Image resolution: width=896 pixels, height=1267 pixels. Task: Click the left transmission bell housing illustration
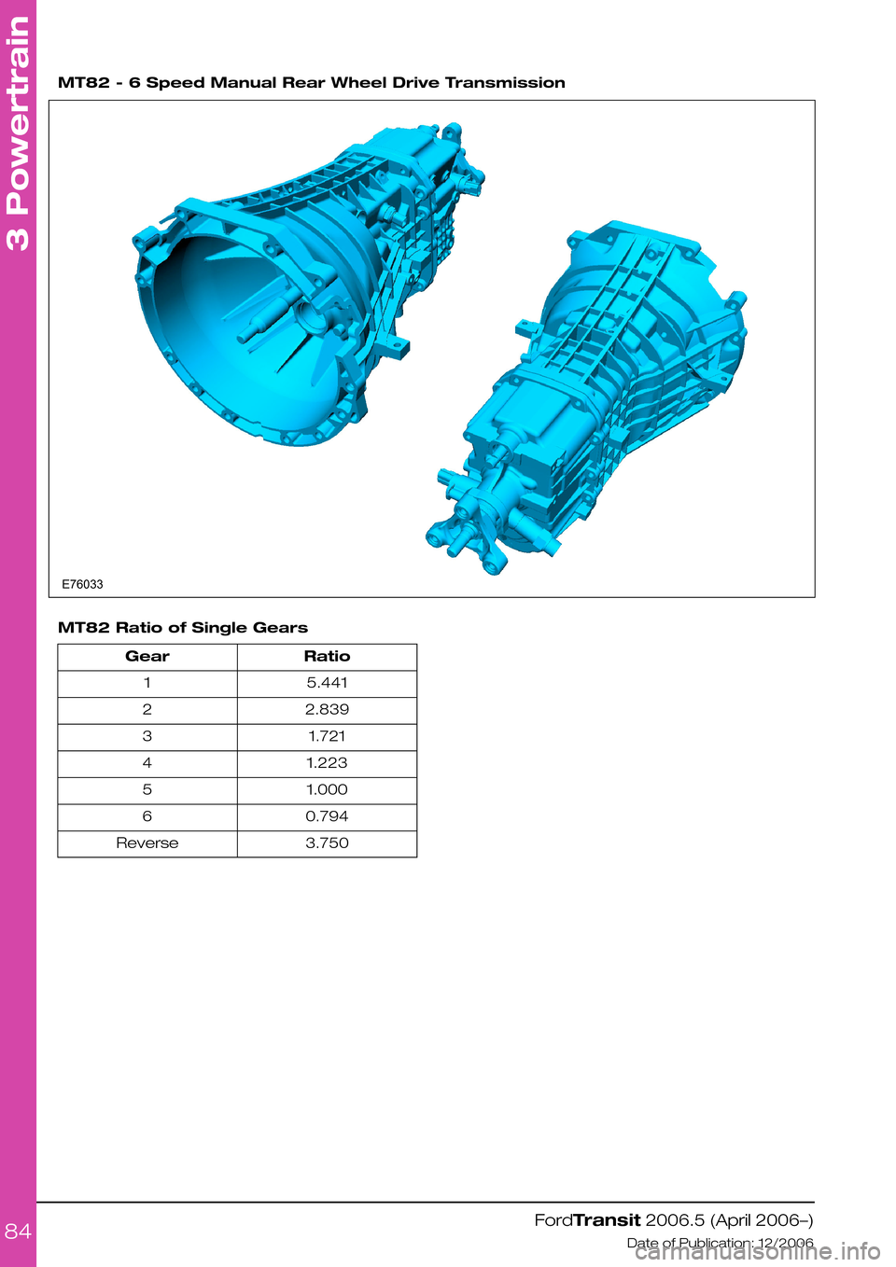(308, 285)
